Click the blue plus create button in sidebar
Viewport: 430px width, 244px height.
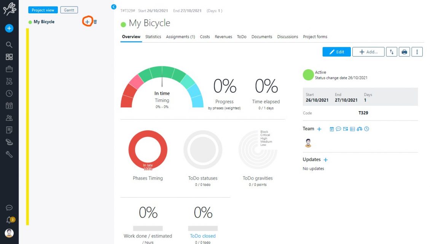[x=9, y=28]
